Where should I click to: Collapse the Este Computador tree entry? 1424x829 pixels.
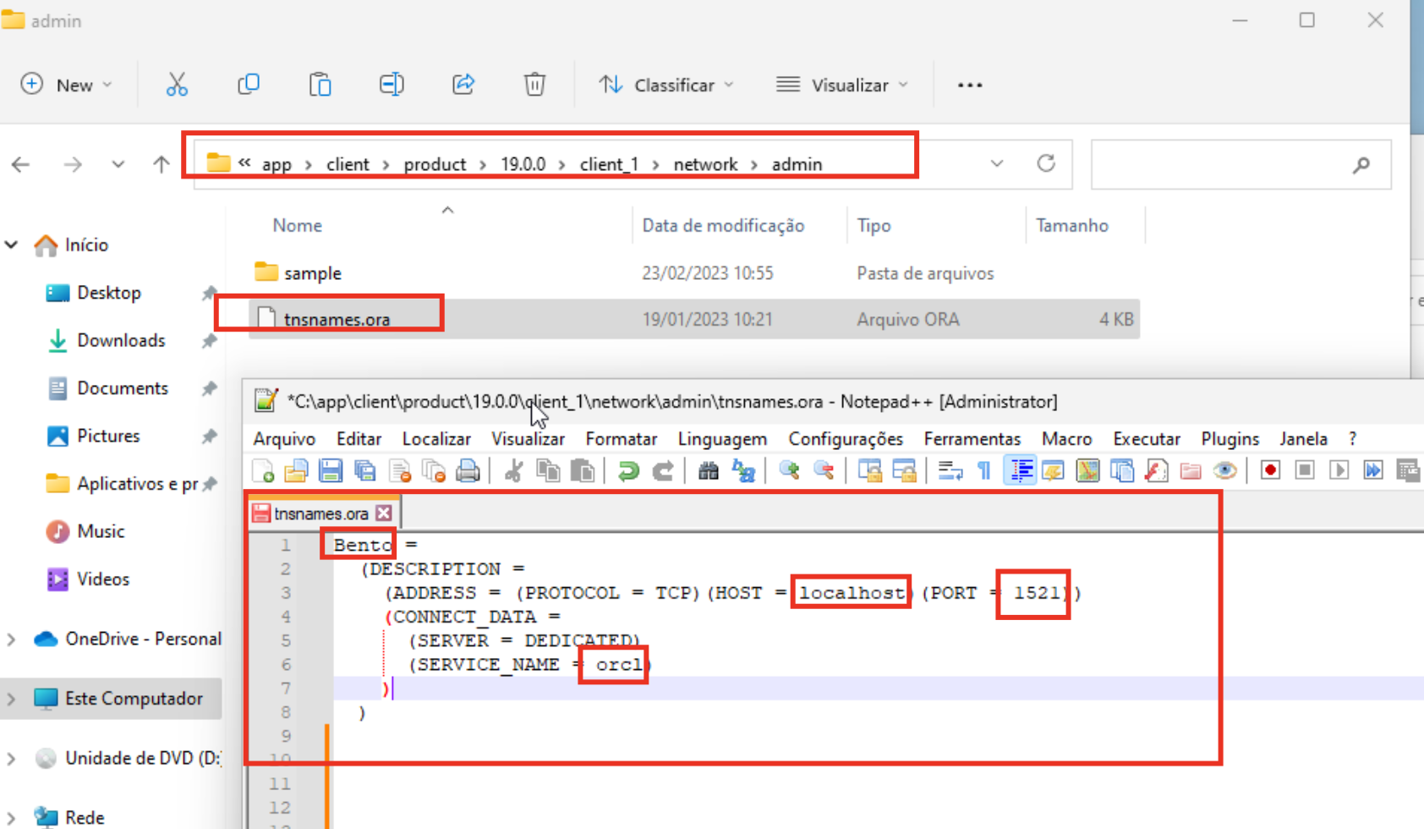(11, 698)
